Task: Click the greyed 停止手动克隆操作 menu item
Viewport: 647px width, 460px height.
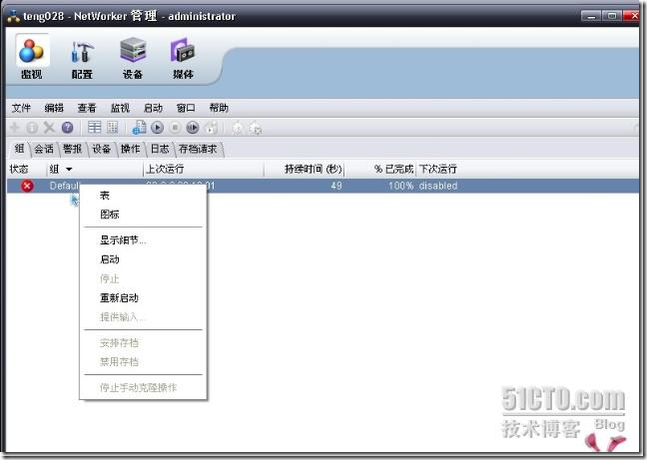Action: (x=143, y=388)
